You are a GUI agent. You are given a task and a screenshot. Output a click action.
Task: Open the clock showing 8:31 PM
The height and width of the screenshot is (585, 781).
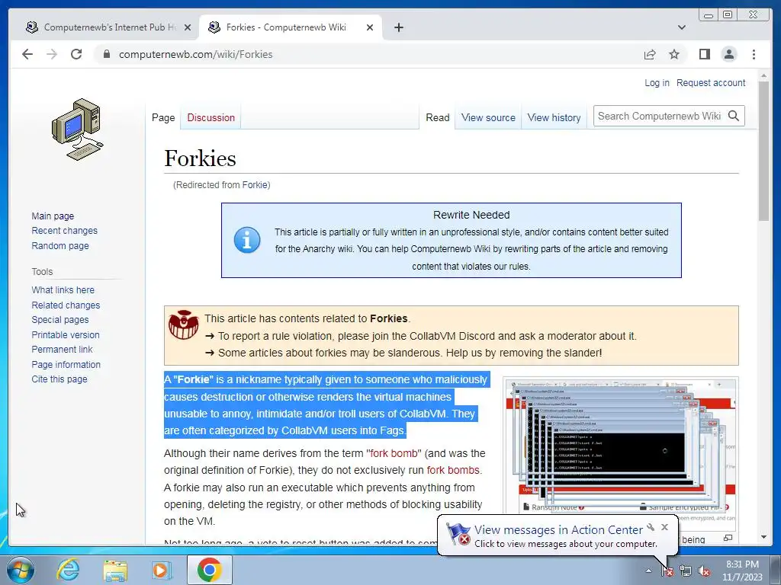[742, 571]
